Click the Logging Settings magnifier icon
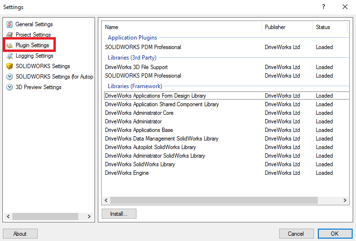Viewport: 356px width, 241px height. (x=10, y=56)
